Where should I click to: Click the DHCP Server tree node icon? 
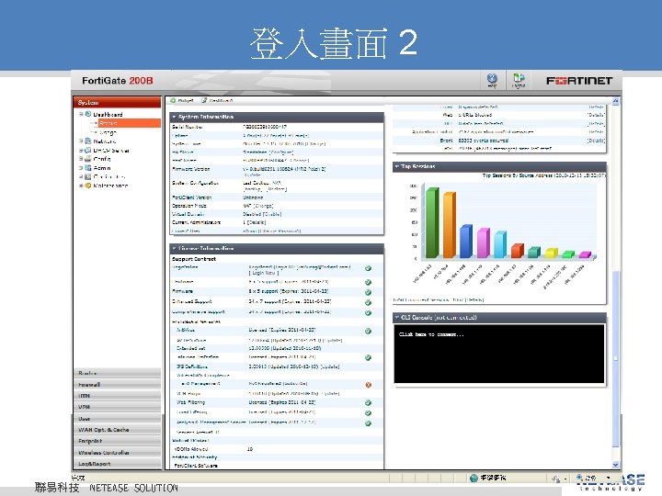click(x=88, y=150)
